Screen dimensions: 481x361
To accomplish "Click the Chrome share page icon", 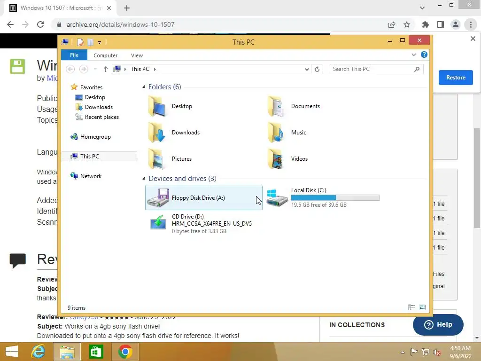I will (392, 24).
